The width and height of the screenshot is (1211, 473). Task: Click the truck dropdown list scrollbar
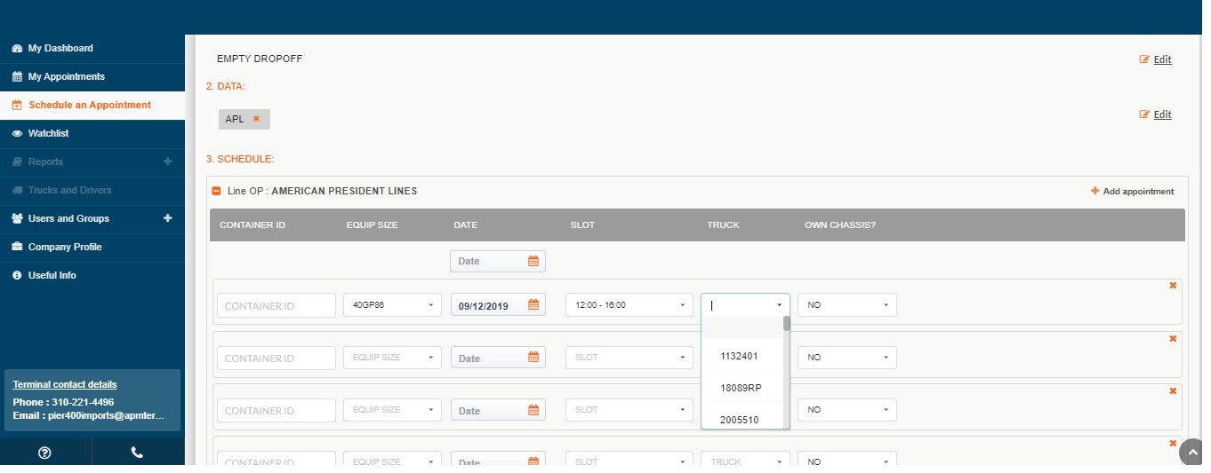[786, 324]
